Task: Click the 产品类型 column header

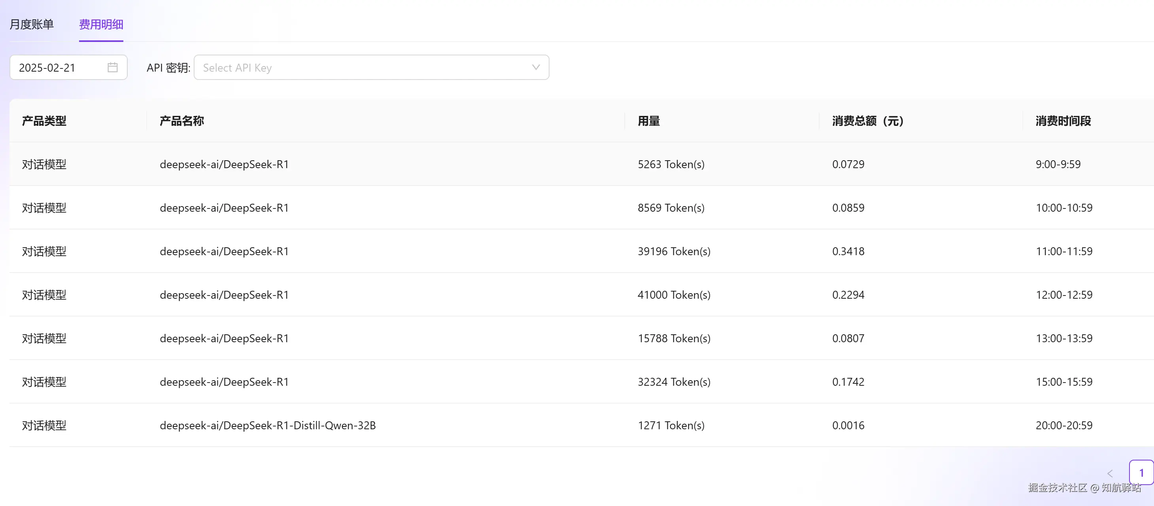Action: tap(44, 121)
